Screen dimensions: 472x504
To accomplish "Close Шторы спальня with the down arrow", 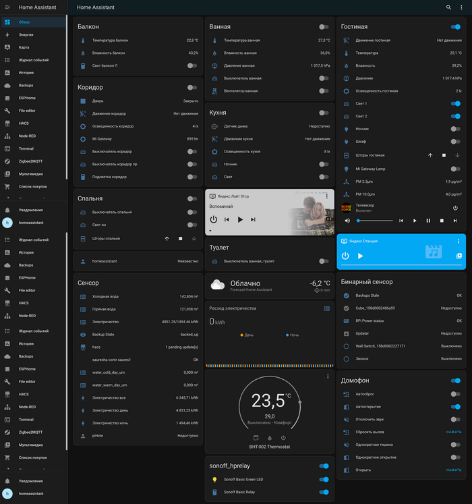I will pyautogui.click(x=194, y=238).
